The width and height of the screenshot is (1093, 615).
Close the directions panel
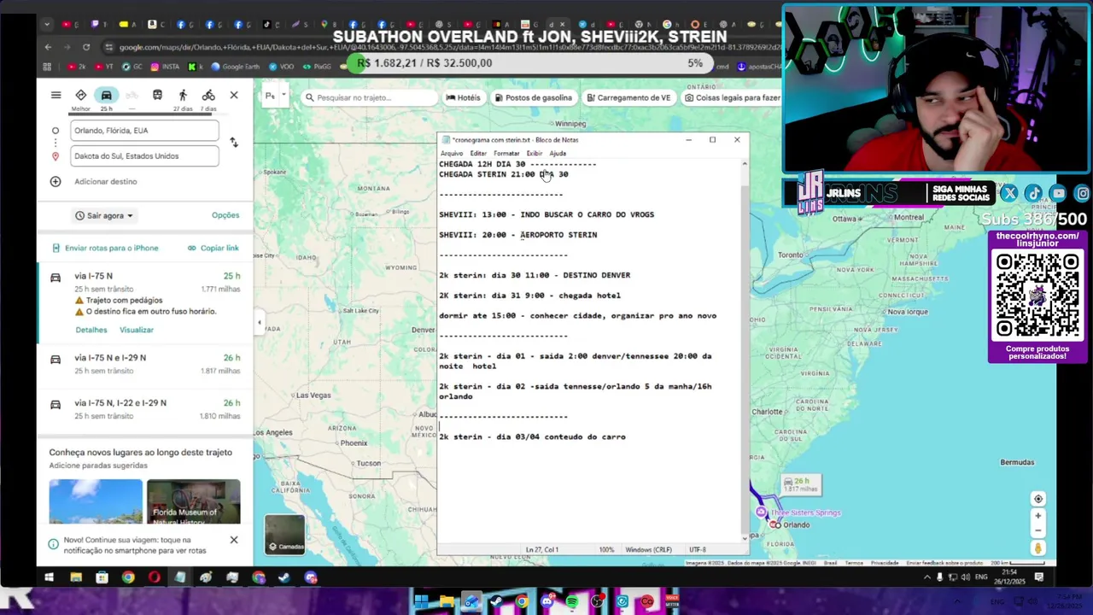pyautogui.click(x=234, y=95)
